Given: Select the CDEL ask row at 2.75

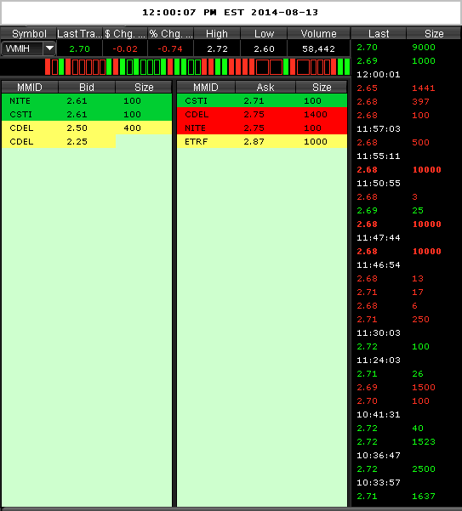Looking at the screenshot, I should point(262,115).
